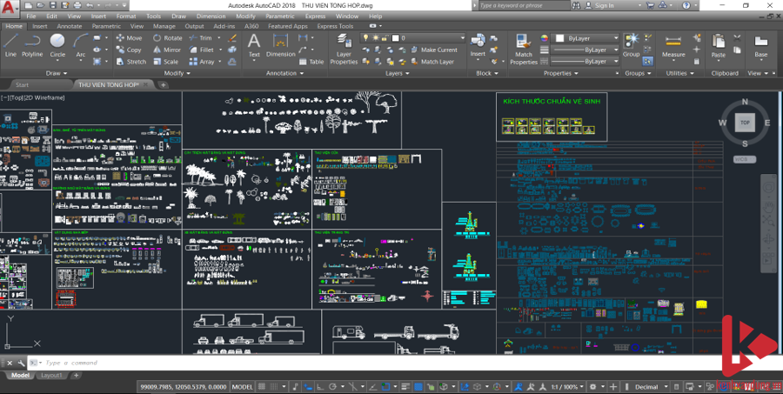Open the layer name dropdown showing 0

426,38
